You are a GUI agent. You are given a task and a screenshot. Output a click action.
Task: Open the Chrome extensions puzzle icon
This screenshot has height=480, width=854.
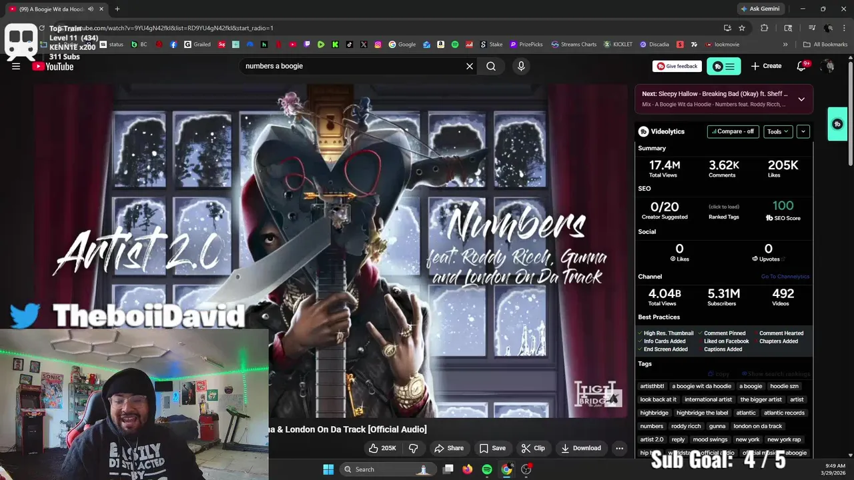tap(765, 28)
